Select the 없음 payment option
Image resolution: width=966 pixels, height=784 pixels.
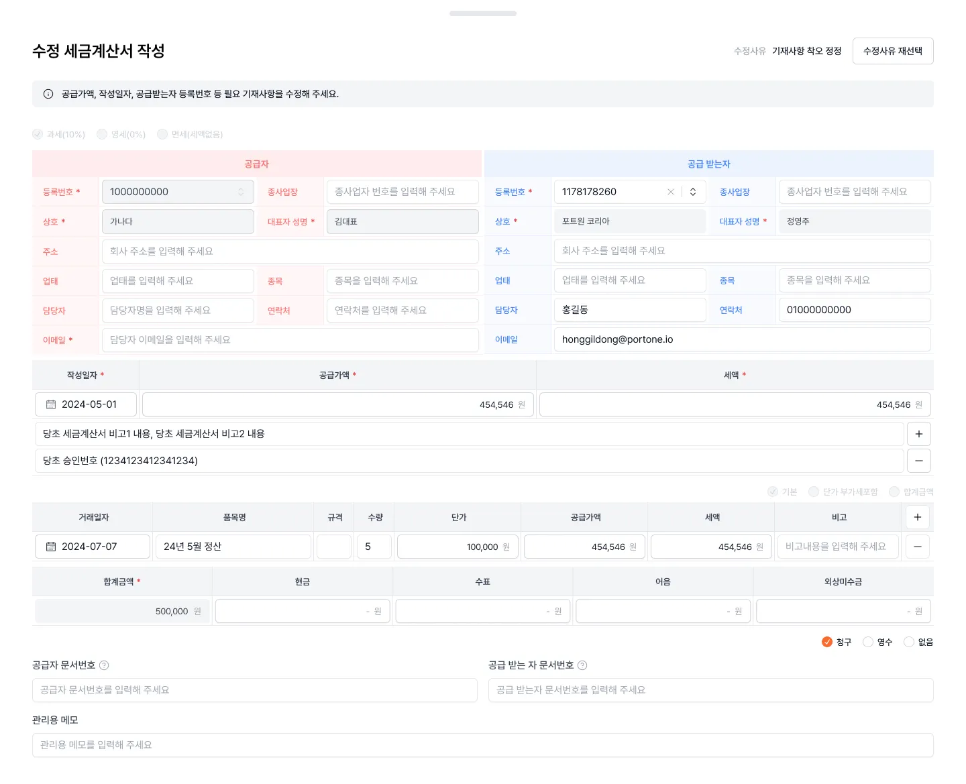pyautogui.click(x=909, y=642)
